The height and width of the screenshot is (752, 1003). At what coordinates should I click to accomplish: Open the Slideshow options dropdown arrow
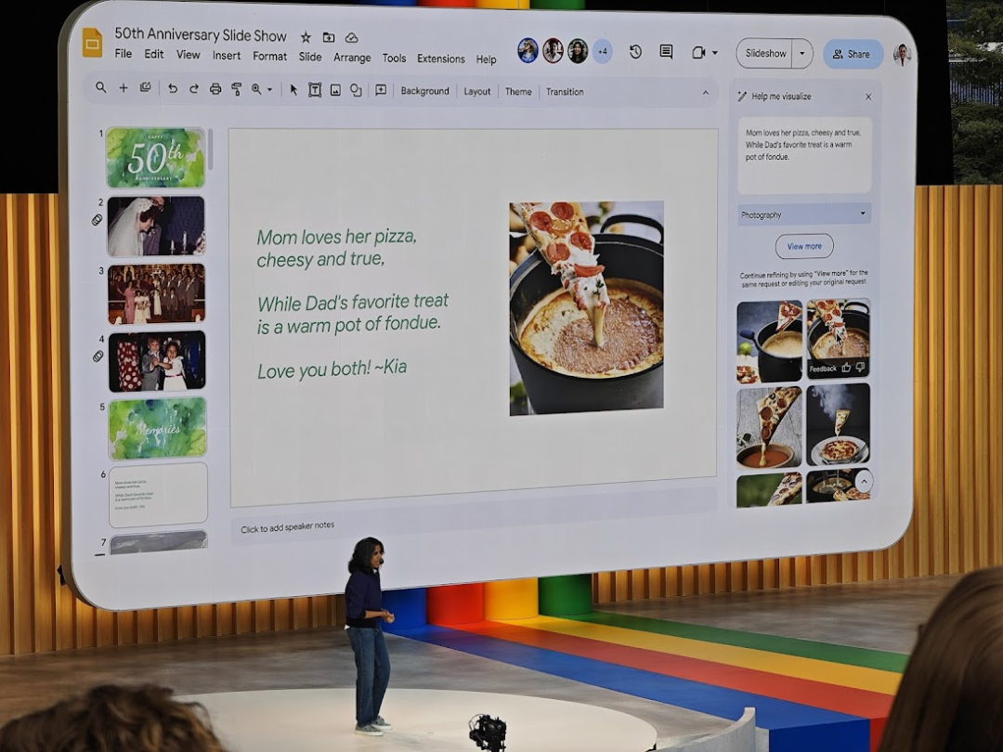point(802,54)
